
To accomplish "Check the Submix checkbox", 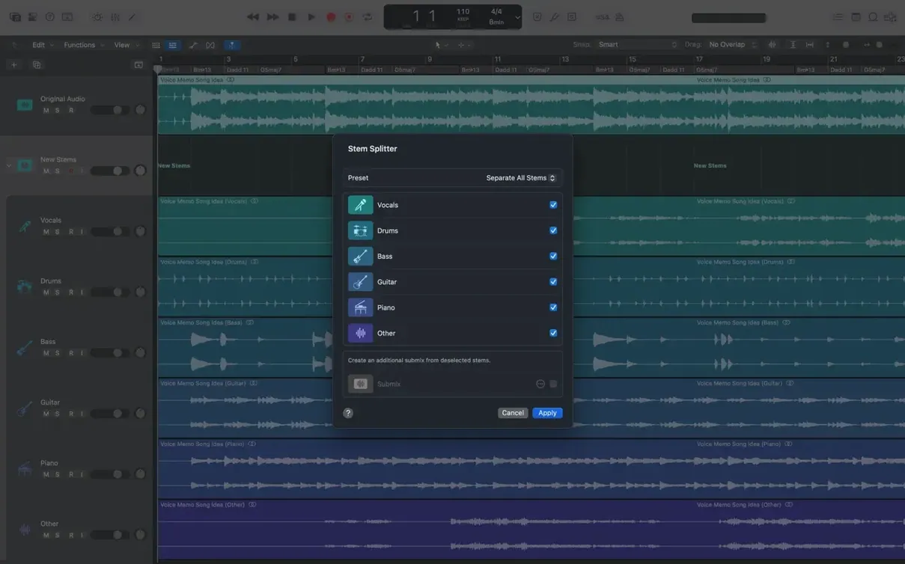I will [x=553, y=384].
